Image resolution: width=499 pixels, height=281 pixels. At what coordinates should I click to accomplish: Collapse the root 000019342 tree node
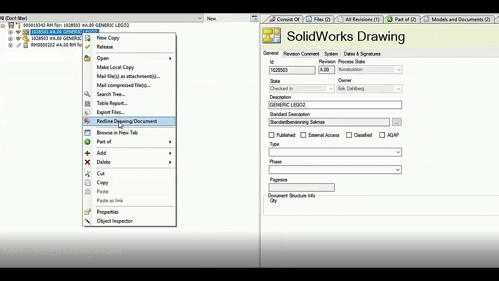click(3, 25)
